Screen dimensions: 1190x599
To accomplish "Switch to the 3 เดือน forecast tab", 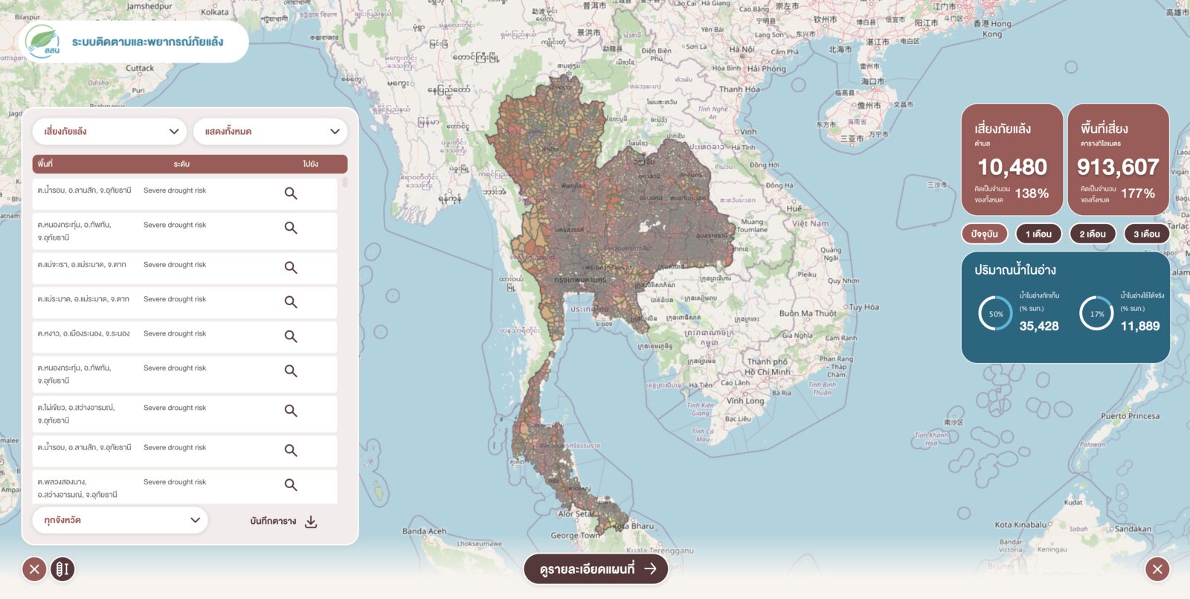I will point(1147,234).
